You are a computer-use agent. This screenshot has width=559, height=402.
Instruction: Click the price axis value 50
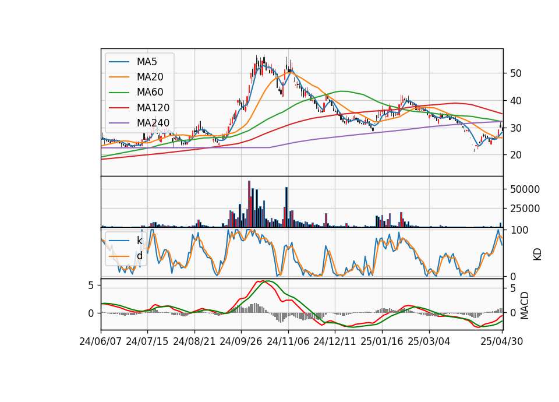click(x=516, y=73)
